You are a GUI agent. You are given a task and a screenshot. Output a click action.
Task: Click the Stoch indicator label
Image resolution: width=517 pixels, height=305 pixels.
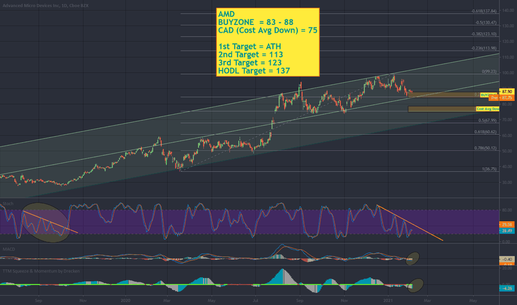coord(8,204)
